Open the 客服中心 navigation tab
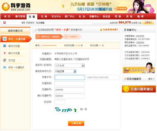The height and width of the screenshot is (131, 157). pos(94,16)
